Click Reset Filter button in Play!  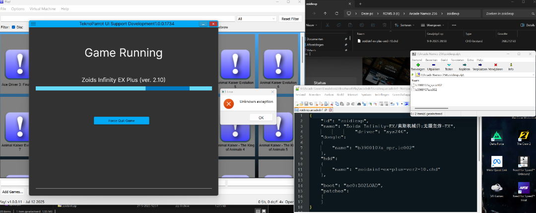click(290, 19)
